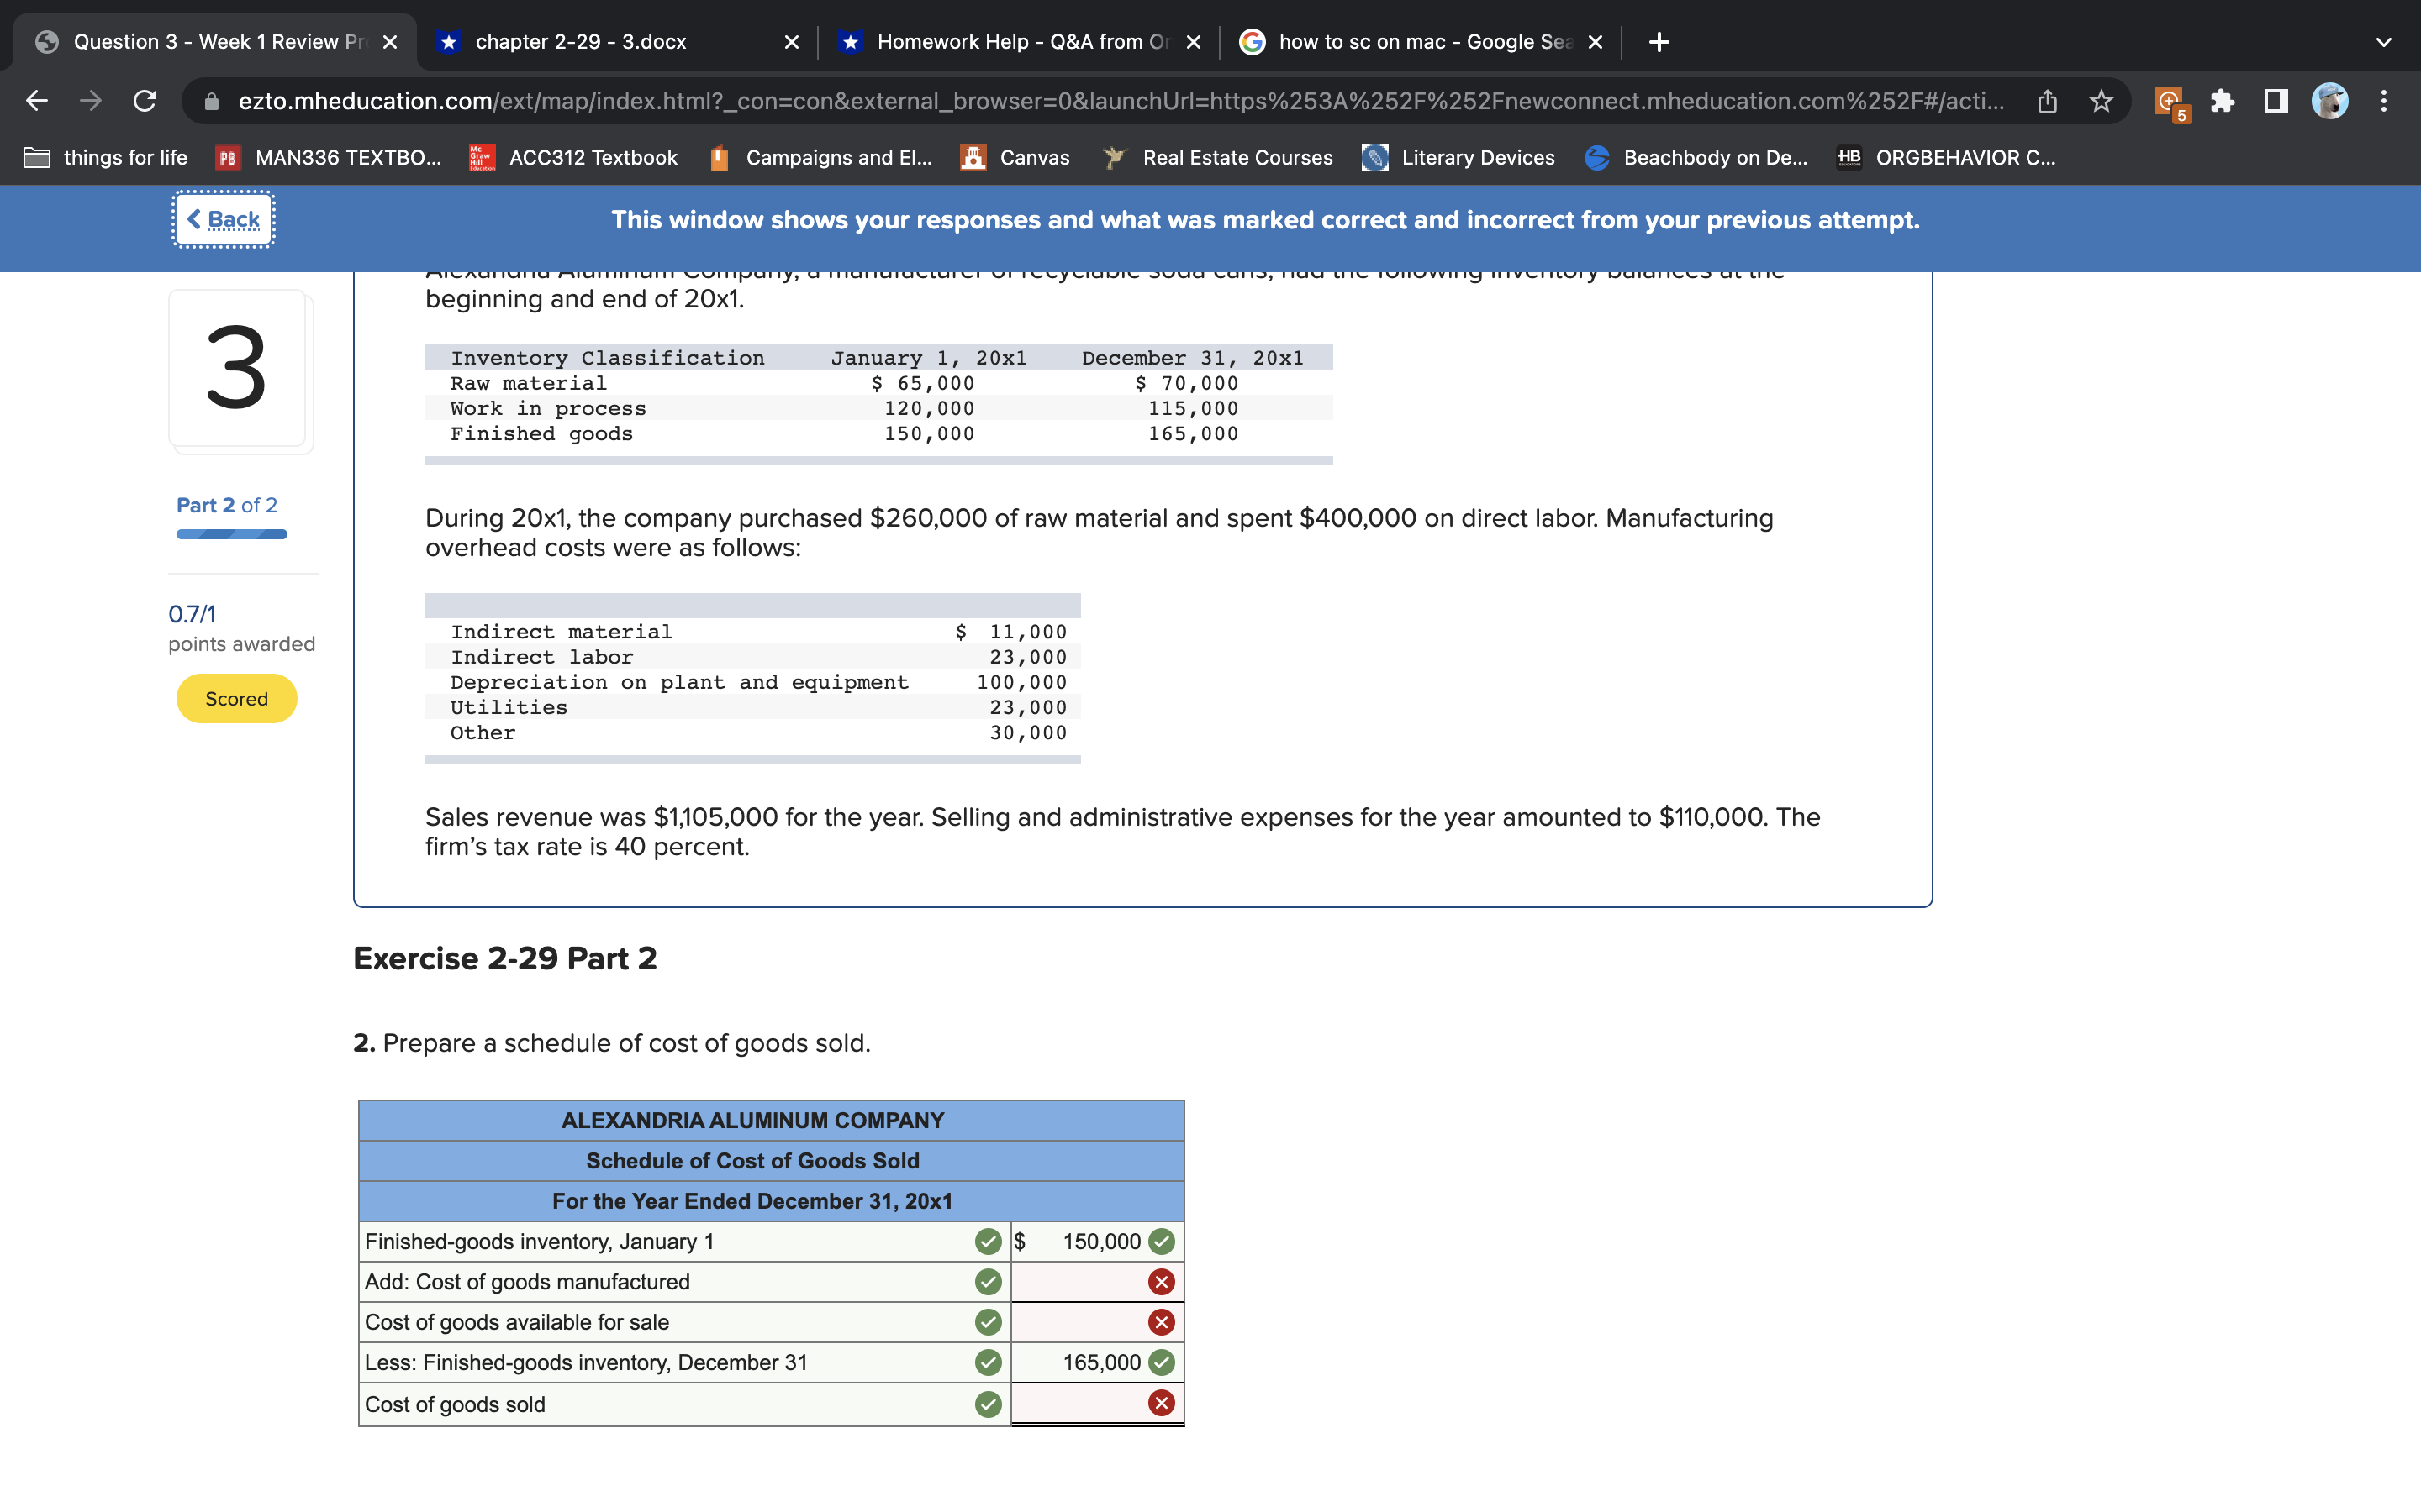The width and height of the screenshot is (2421, 1512).
Task: Click the question number 3 card
Action: pyautogui.click(x=238, y=369)
